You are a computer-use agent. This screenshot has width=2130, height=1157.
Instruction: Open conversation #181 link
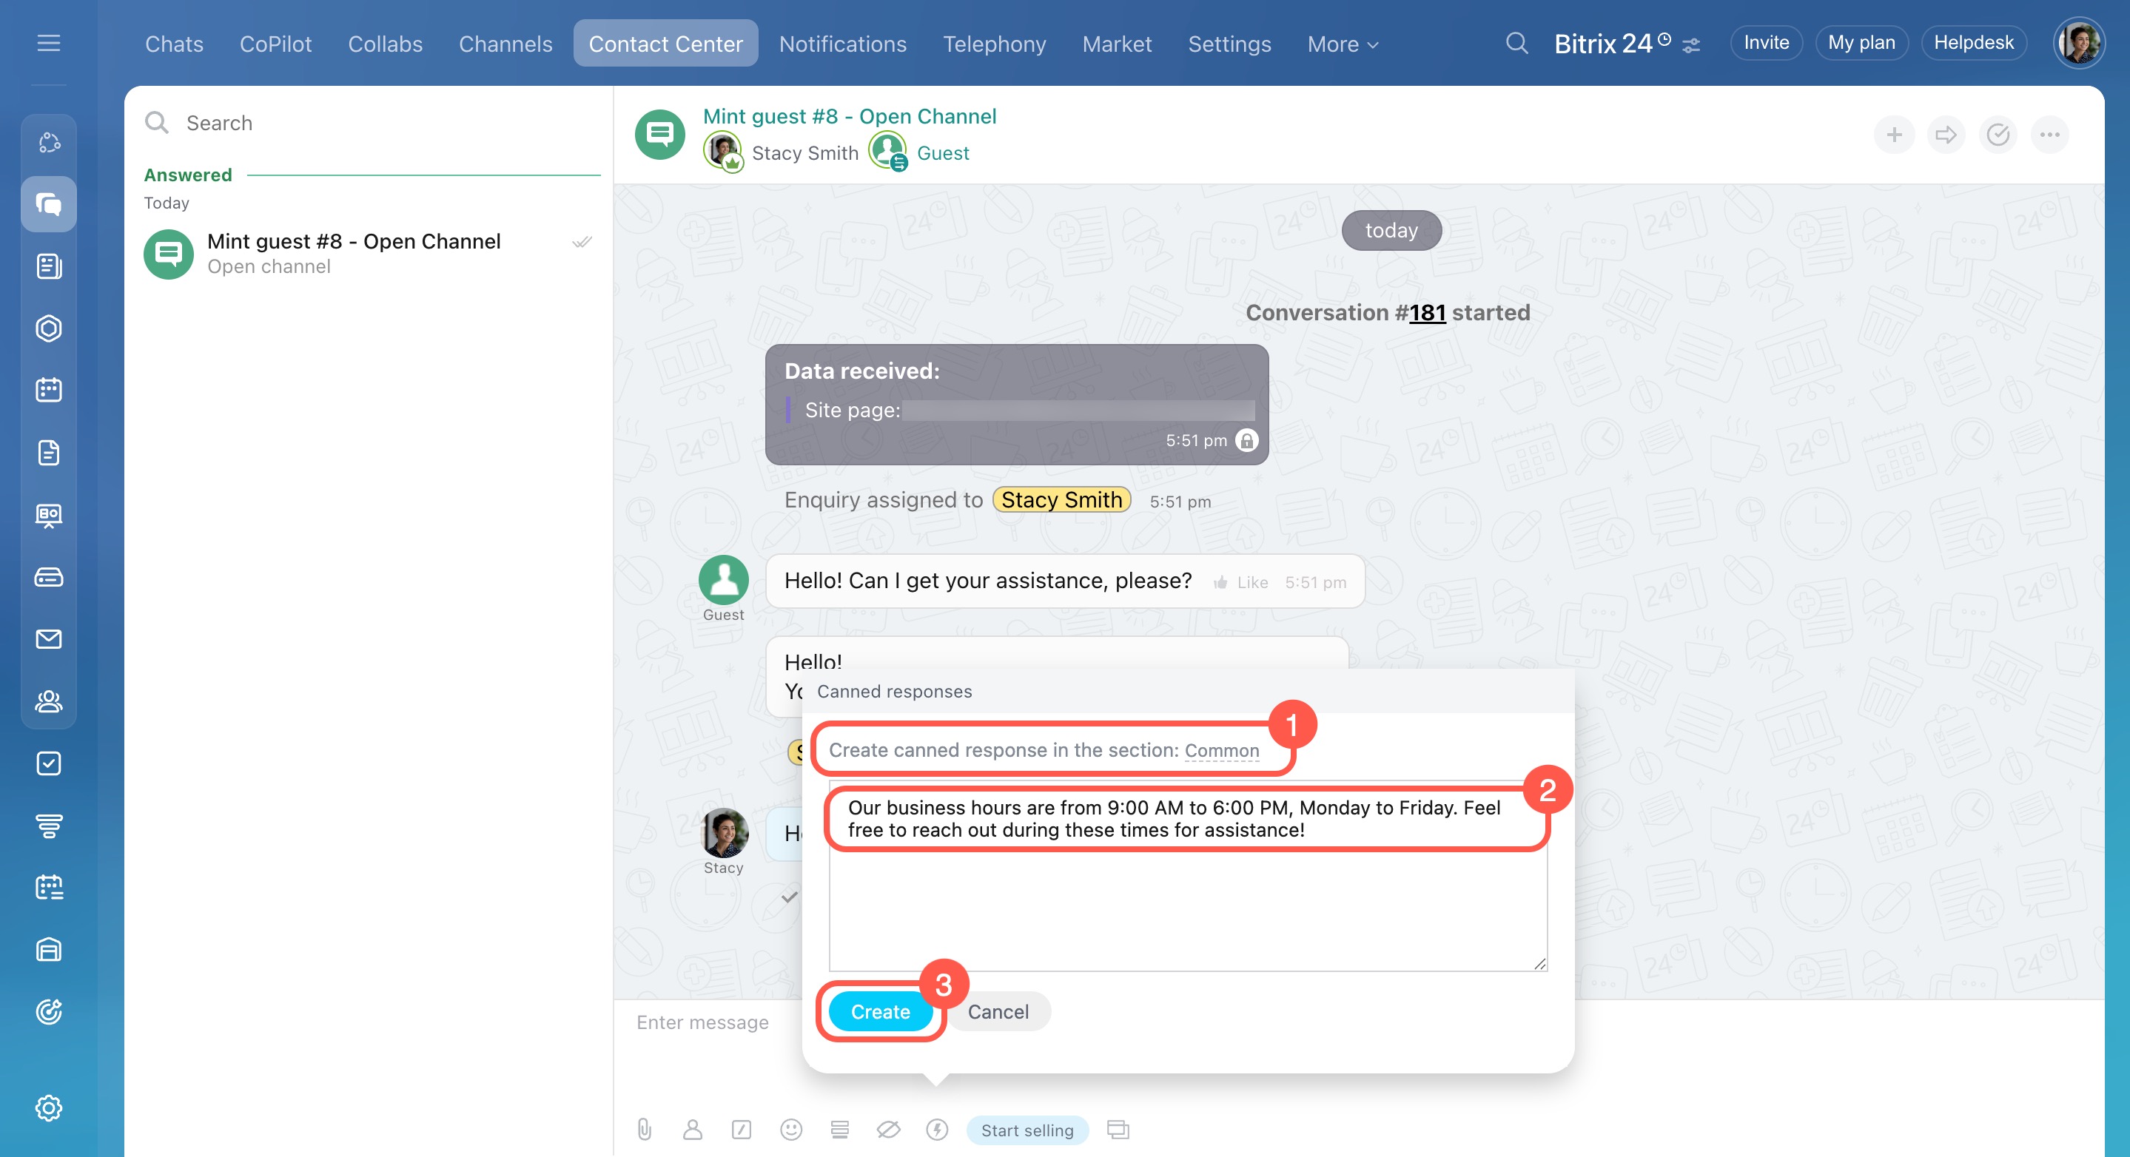1426,312
